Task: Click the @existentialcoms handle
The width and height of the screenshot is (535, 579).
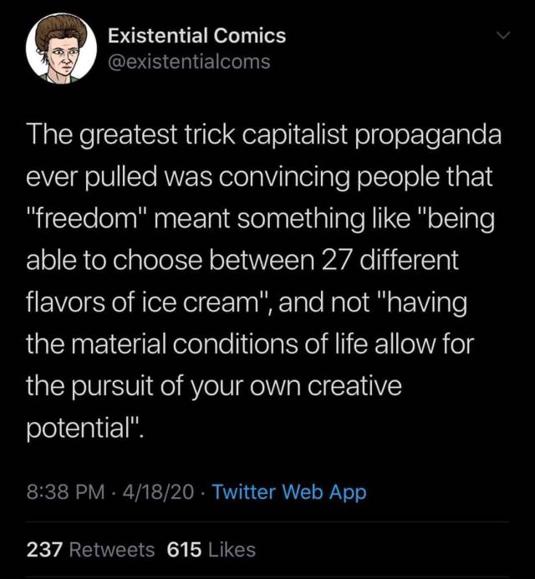Action: pos(189,61)
